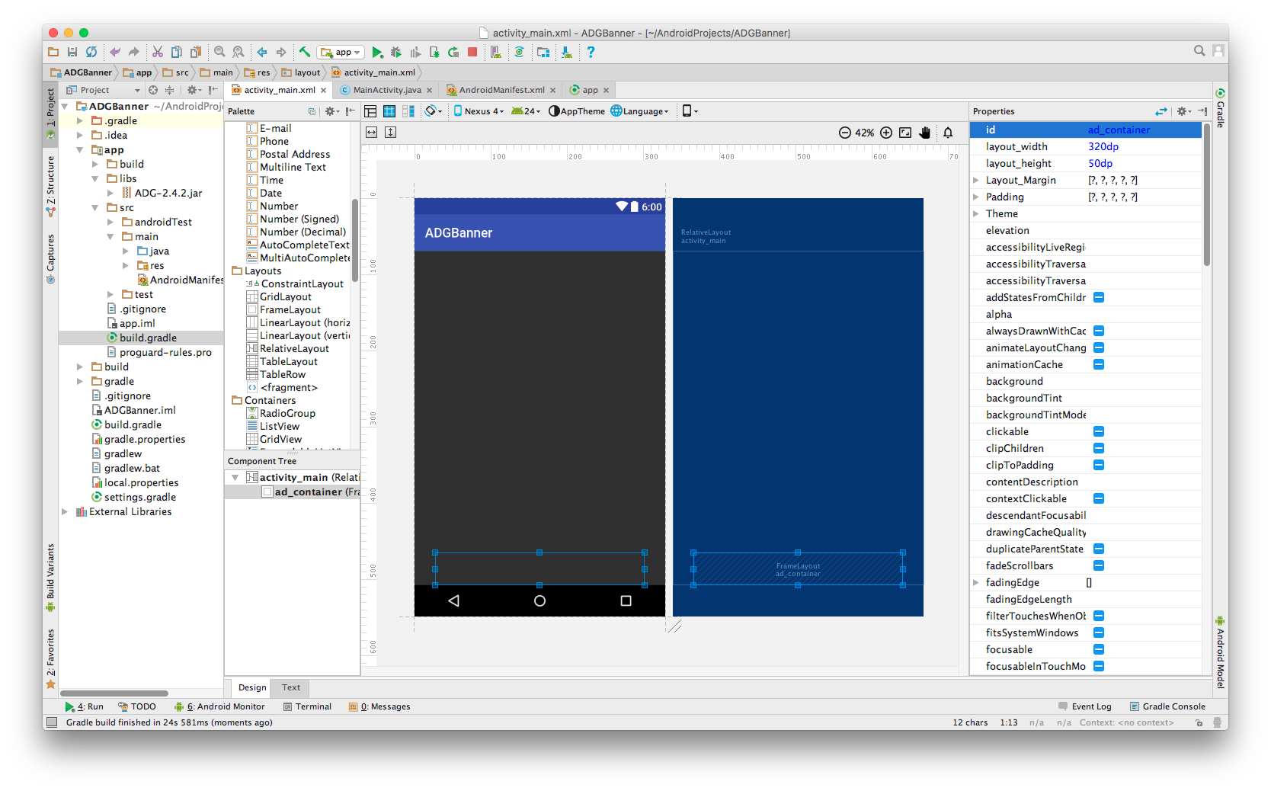Screen dimensions: 1271x791
Task: Click the Make Project hammer icon
Action: (x=304, y=53)
